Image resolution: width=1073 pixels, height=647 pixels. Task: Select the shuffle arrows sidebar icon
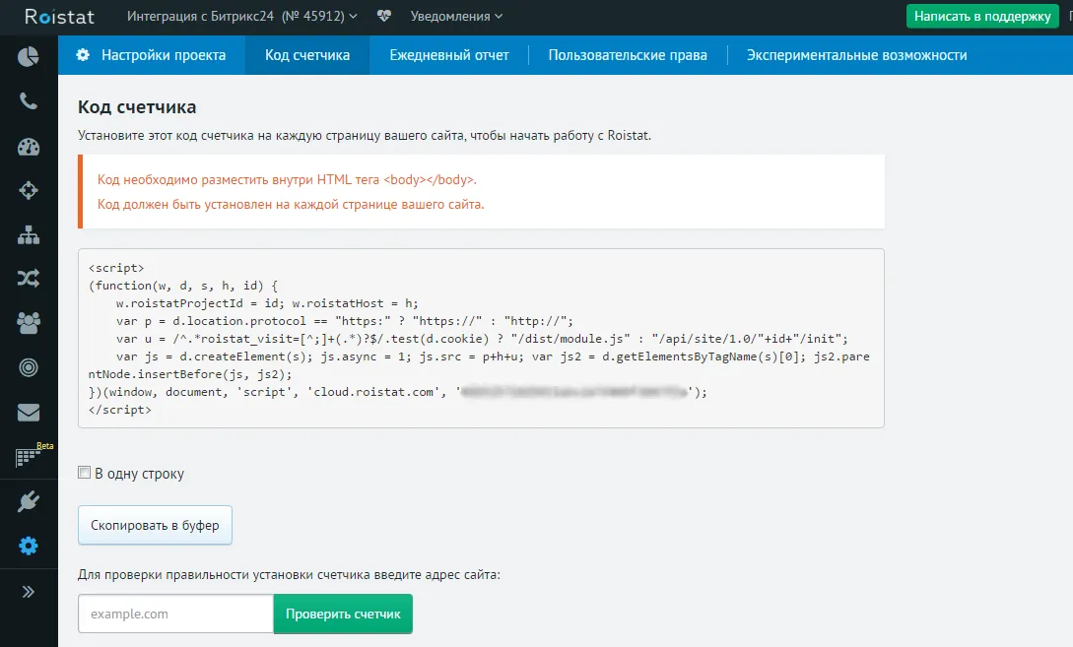click(x=29, y=279)
